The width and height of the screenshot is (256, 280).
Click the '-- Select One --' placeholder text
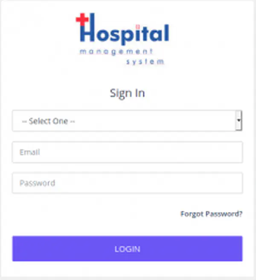(x=48, y=121)
